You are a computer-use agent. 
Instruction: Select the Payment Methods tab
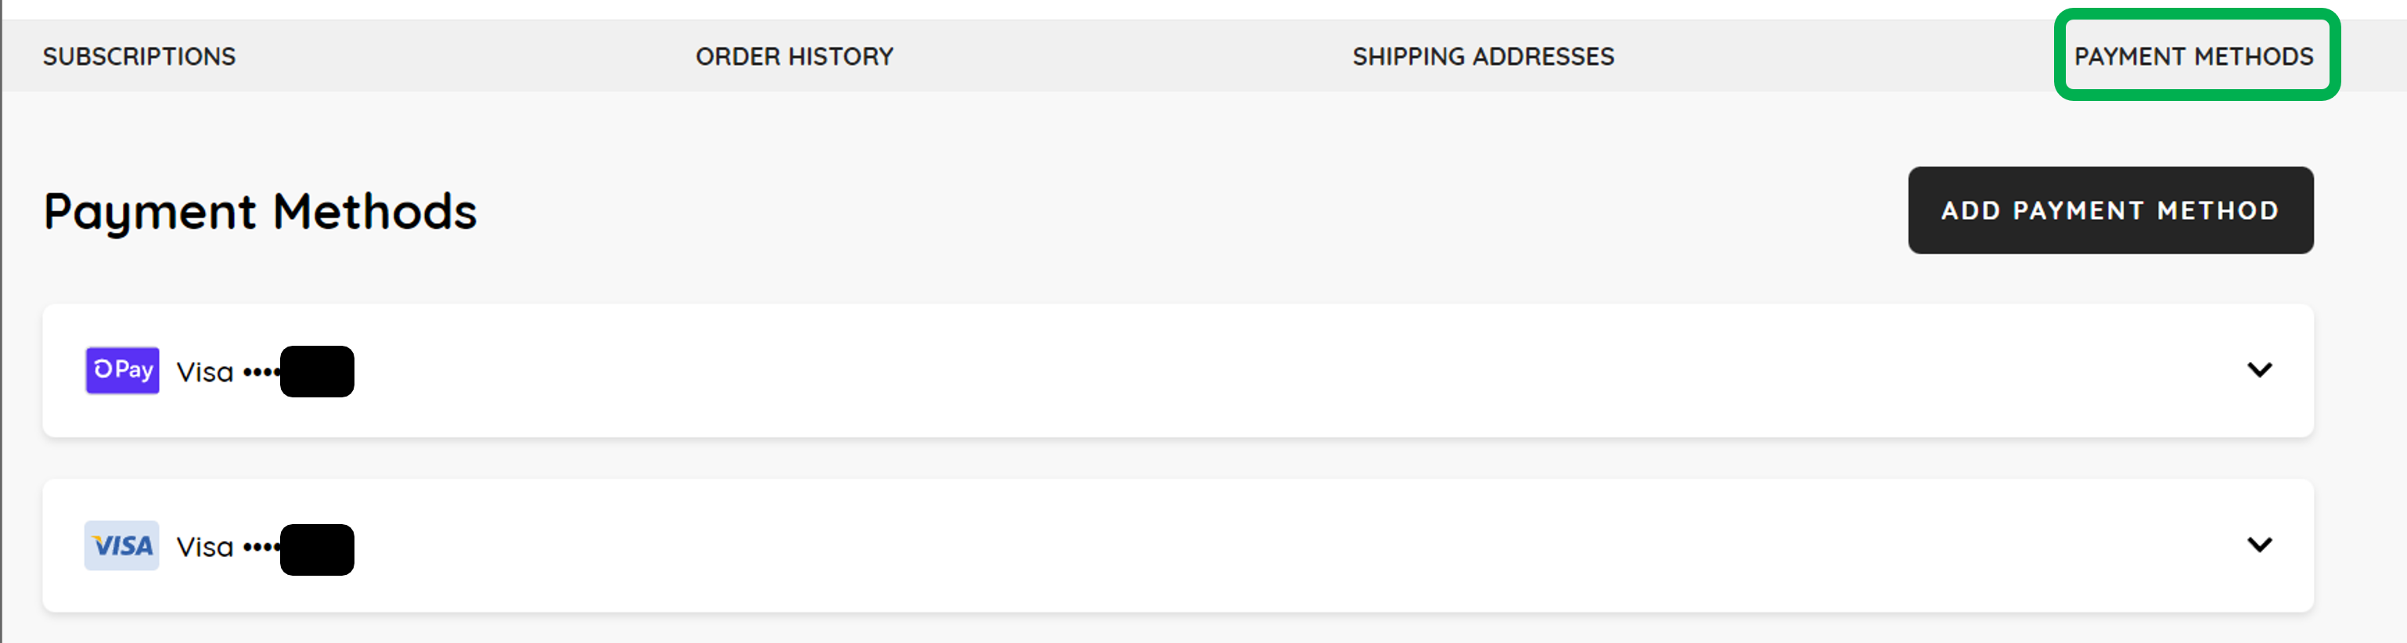(2193, 56)
